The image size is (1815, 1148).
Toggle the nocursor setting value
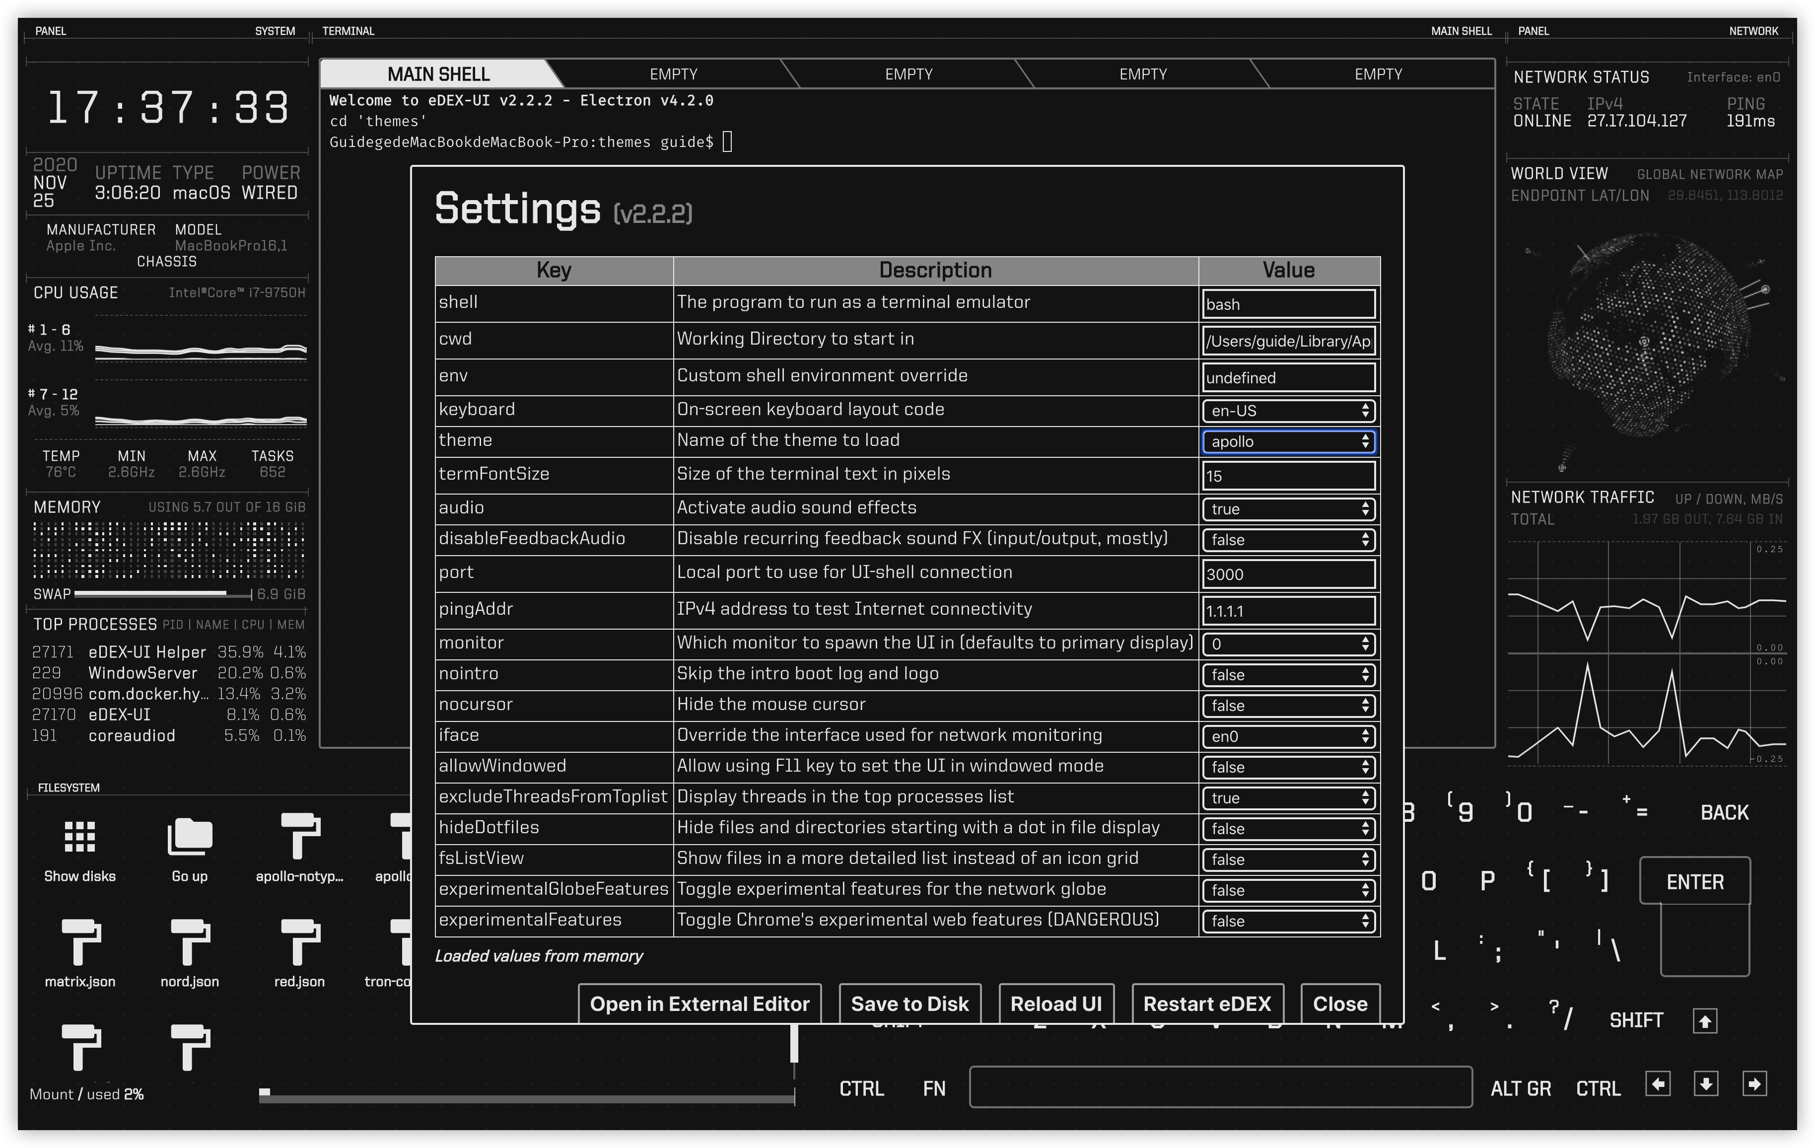(1288, 706)
